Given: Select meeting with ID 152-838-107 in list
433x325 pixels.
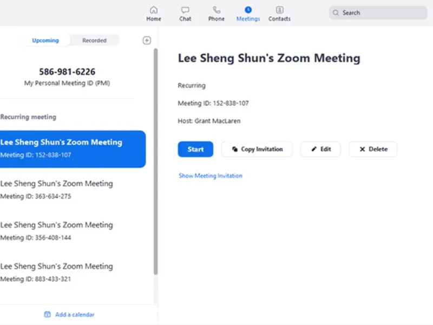Looking at the screenshot, I should coord(73,149).
